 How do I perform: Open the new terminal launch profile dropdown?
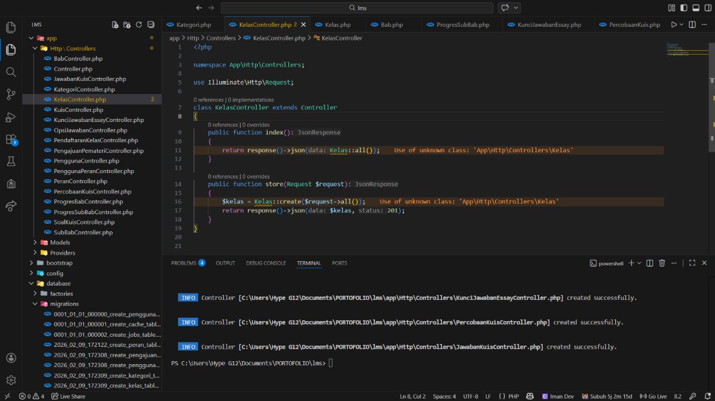pos(639,263)
